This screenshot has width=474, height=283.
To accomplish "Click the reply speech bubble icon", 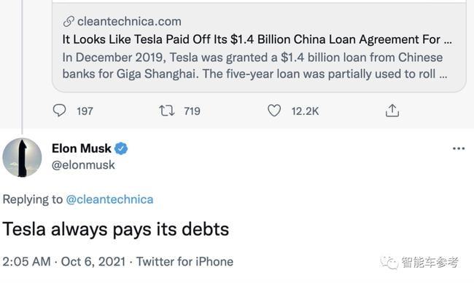I will (x=59, y=111).
